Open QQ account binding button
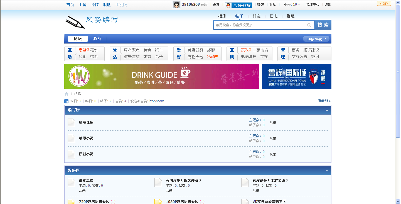 238,5
